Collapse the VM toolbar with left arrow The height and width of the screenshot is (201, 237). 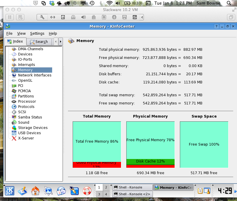coord(142,17)
